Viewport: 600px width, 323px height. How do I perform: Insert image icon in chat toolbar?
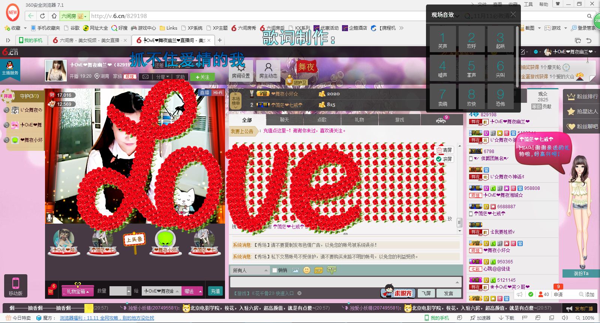coord(295,270)
